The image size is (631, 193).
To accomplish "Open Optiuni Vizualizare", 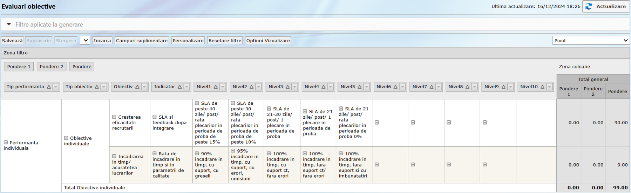I will (x=268, y=40).
